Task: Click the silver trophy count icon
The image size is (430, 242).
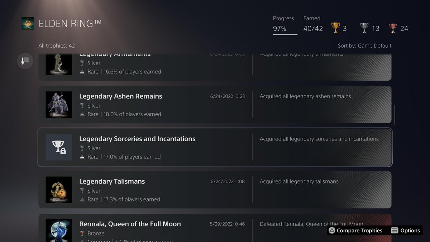Action: [x=364, y=28]
